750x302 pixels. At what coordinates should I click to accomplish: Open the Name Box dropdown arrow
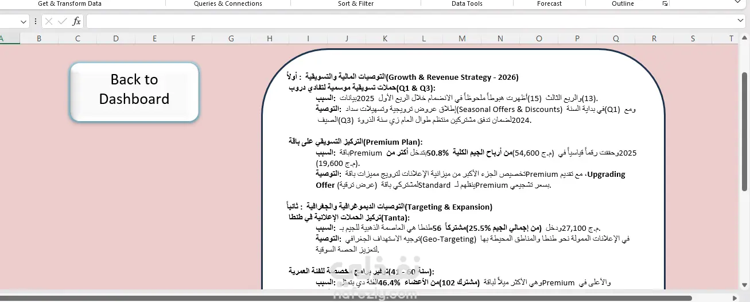24,21
